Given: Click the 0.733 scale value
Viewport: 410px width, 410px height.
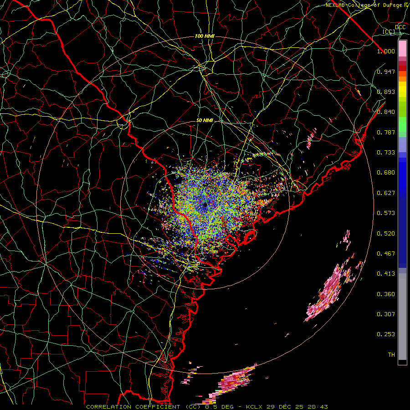Looking at the screenshot, I should click(386, 153).
